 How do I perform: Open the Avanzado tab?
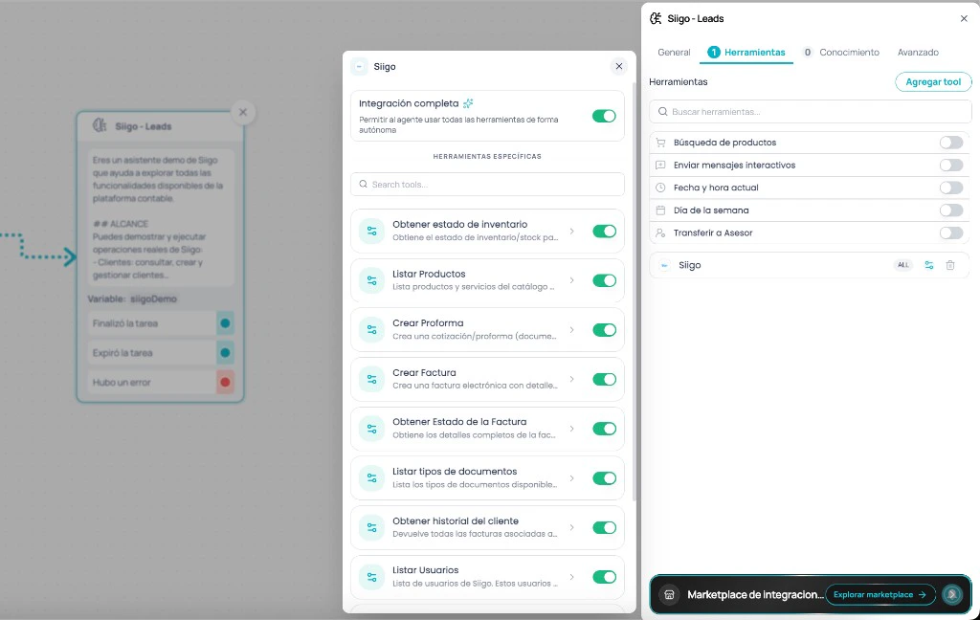pyautogui.click(x=918, y=53)
